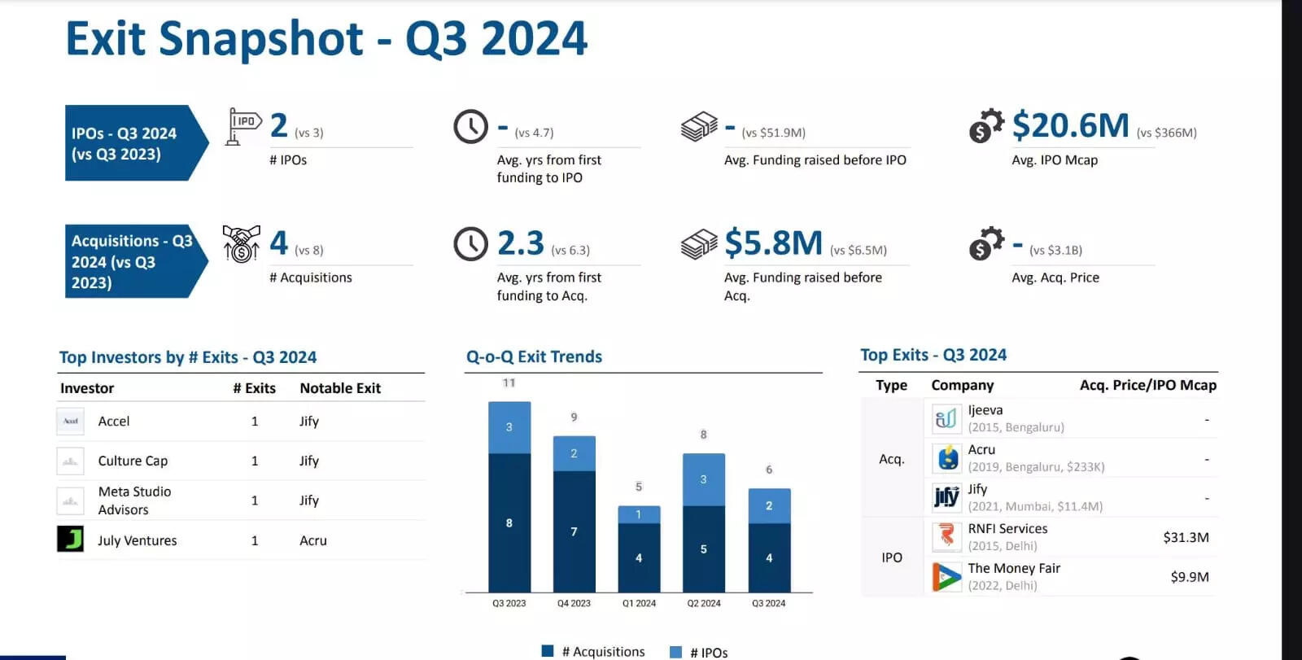Screen dimensions: 1302x660
Task: Click the handshake acquisitions icon
Action: [241, 243]
